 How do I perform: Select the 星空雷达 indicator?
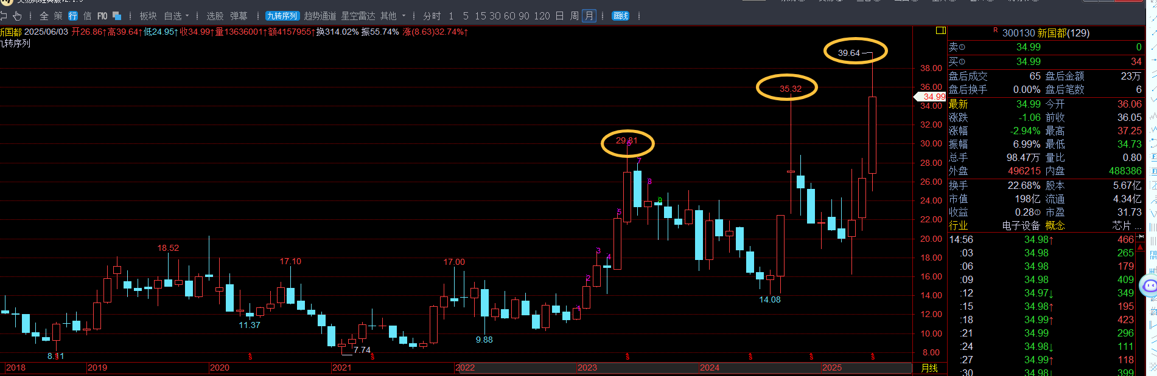coord(358,16)
